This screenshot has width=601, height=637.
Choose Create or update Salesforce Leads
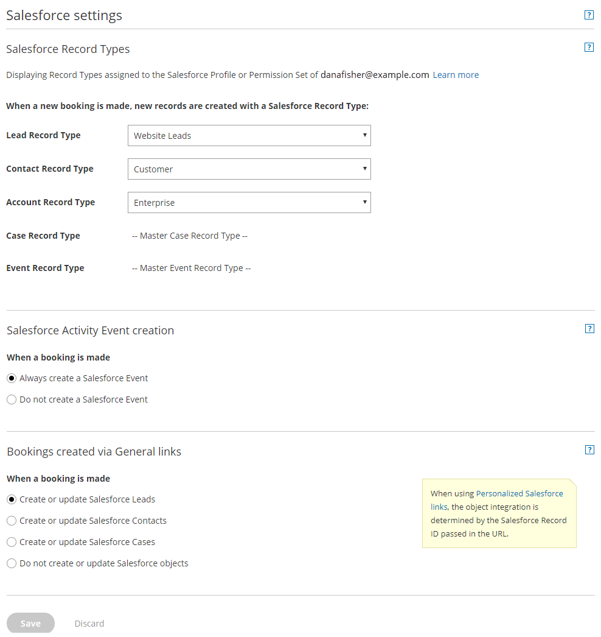point(12,499)
